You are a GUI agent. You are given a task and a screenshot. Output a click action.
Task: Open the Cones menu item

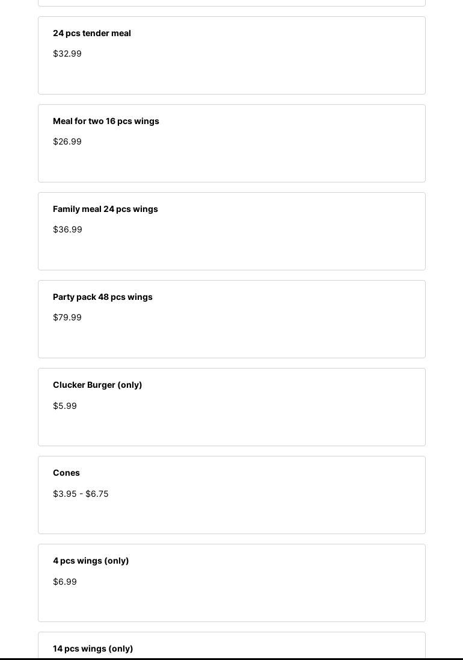coord(66,473)
